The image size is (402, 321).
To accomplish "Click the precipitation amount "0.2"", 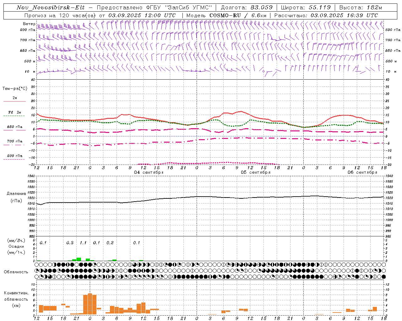I will pos(110,243).
